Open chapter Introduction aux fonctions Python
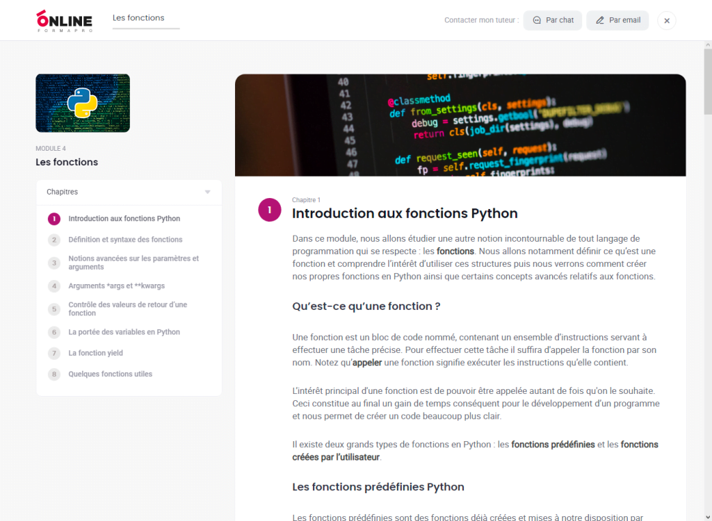Screen dimensions: 712x521 tap(124, 219)
